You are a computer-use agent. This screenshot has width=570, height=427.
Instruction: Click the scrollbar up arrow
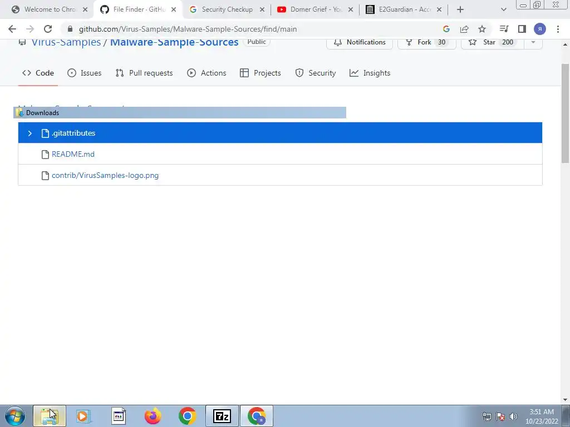pyautogui.click(x=566, y=44)
